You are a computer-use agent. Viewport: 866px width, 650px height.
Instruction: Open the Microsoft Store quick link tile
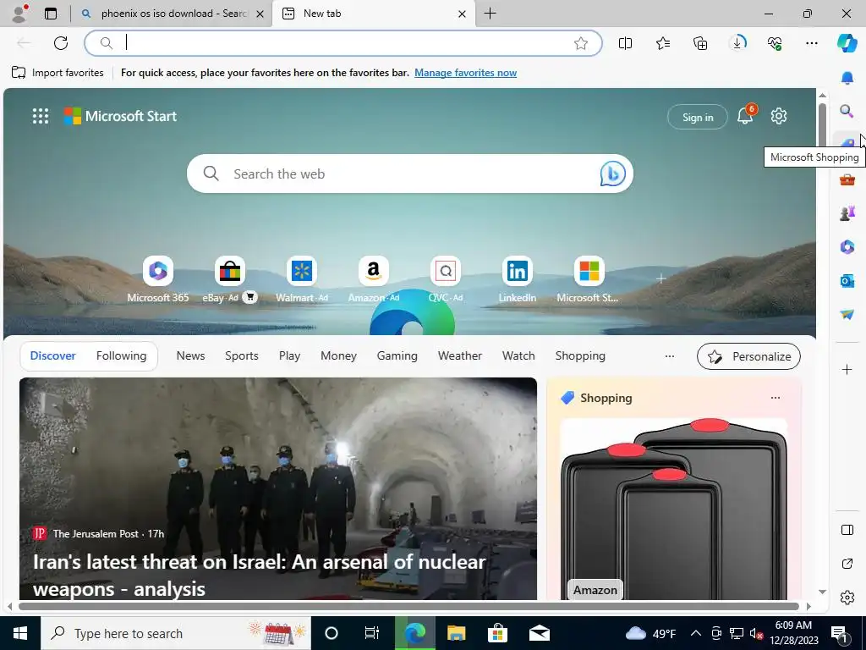click(589, 279)
